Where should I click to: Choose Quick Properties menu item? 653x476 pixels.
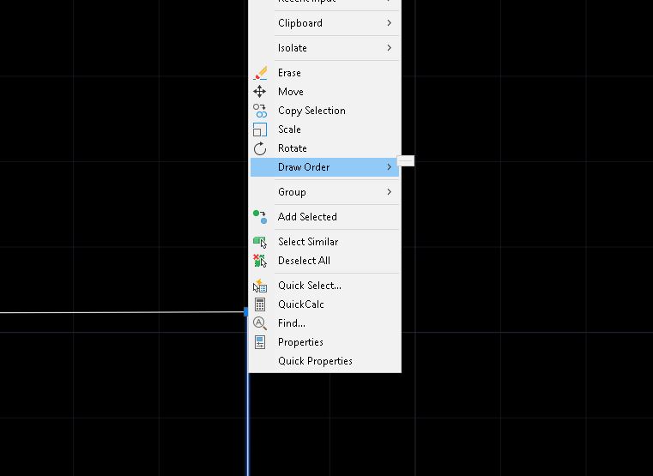[x=325, y=361]
